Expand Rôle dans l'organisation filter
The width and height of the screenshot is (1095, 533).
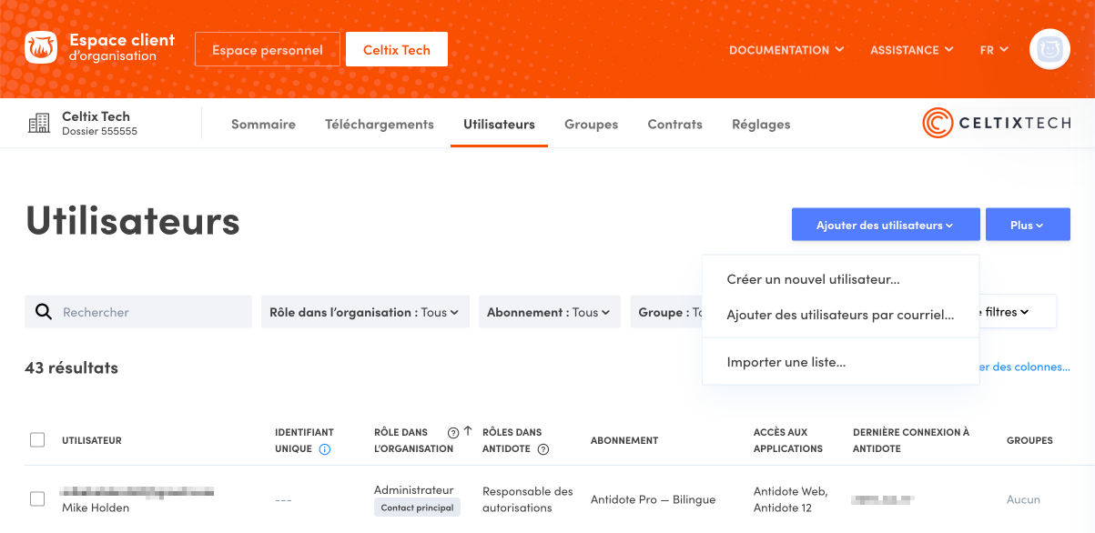[x=364, y=312]
